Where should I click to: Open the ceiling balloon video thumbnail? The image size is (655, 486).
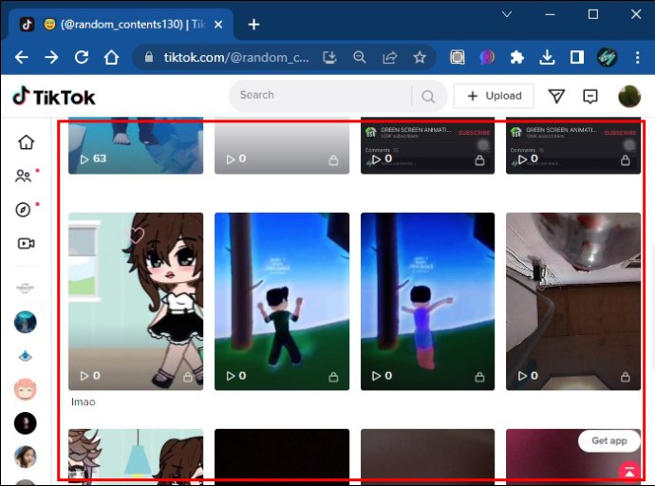(573, 302)
